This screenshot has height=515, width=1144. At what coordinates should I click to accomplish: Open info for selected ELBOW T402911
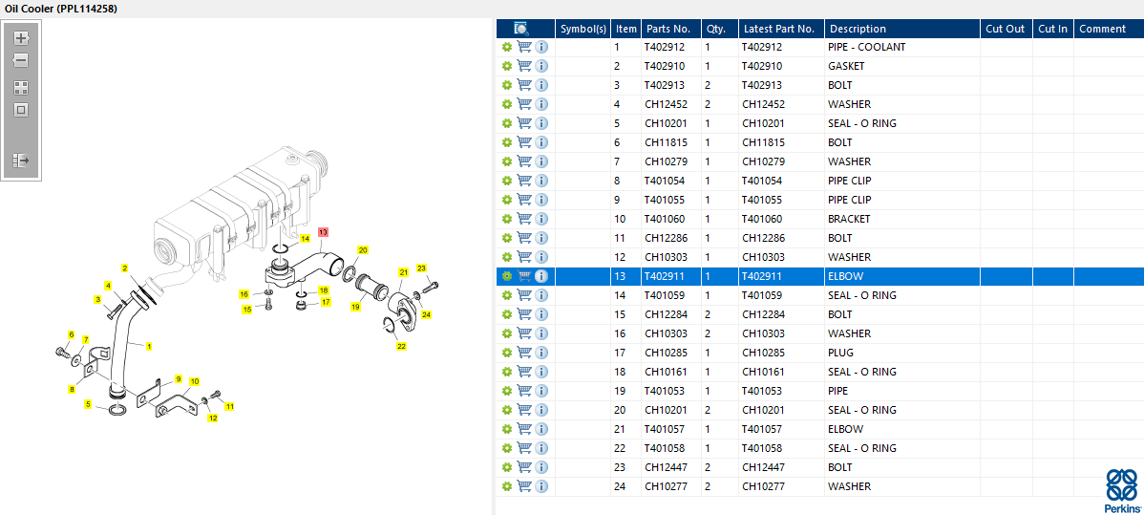541,276
